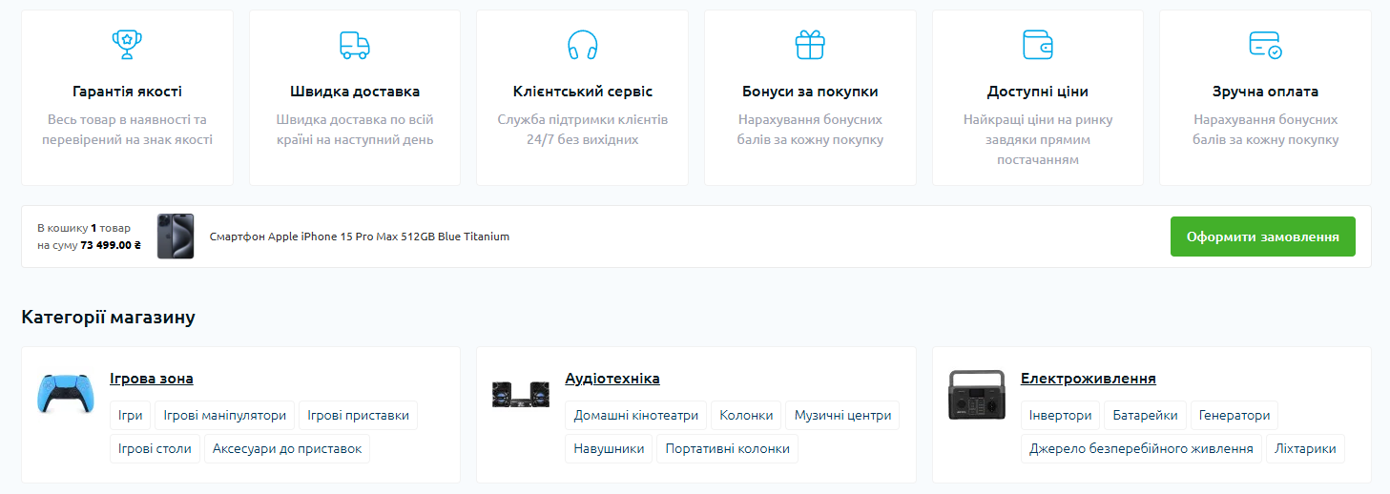Click the delivery truck icon
Image resolution: width=1390 pixels, height=494 pixels.
coord(355,45)
